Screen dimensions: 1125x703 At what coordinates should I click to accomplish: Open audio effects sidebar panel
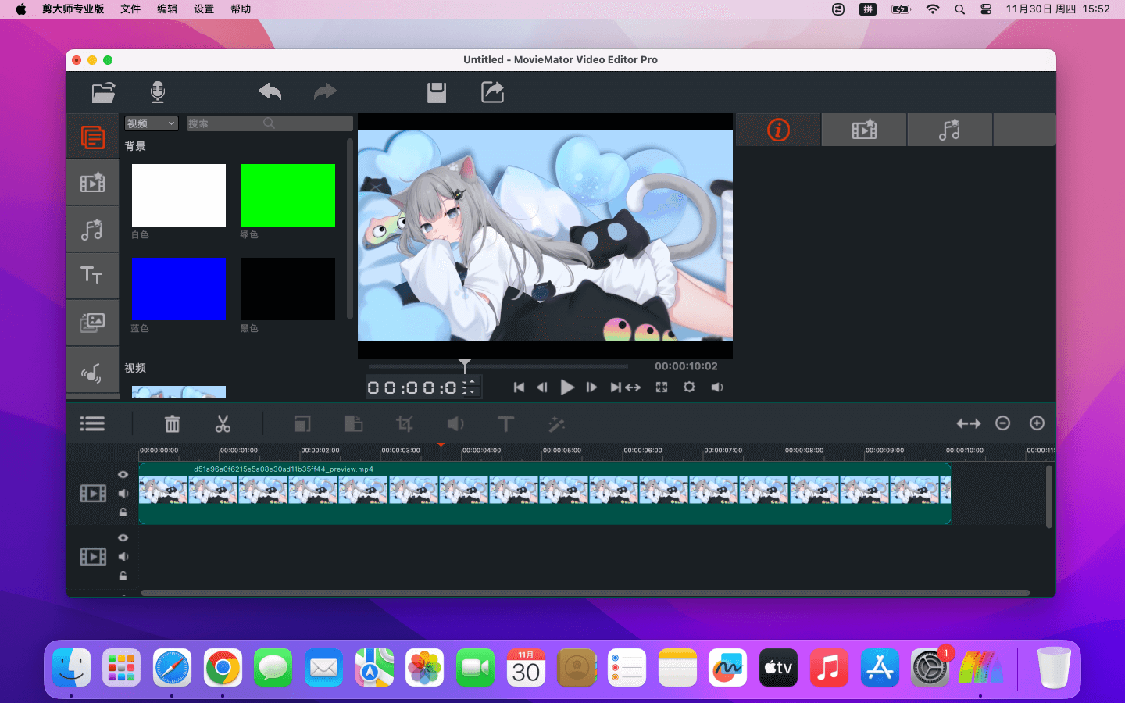tap(92, 229)
